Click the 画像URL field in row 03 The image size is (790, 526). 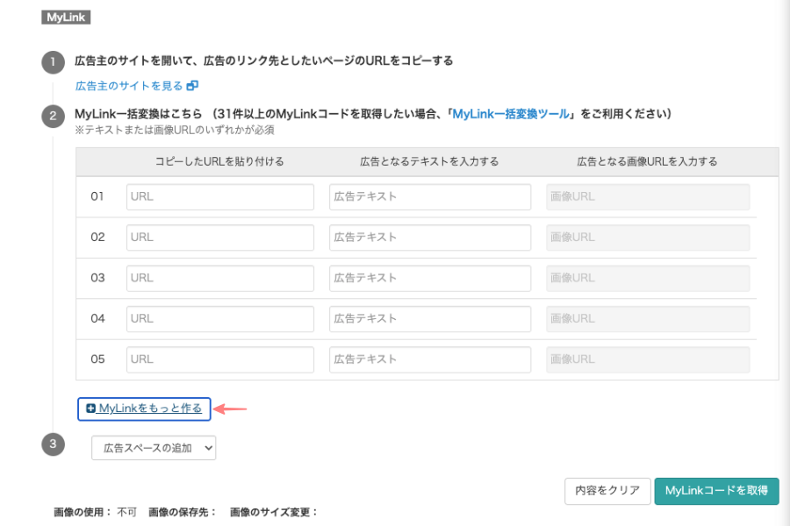(x=648, y=279)
